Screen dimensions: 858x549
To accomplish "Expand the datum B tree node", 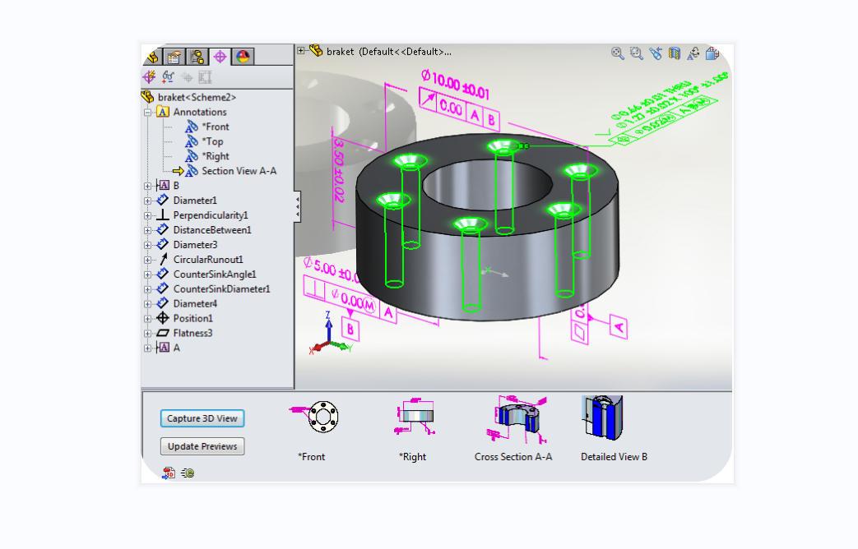I will tap(148, 186).
